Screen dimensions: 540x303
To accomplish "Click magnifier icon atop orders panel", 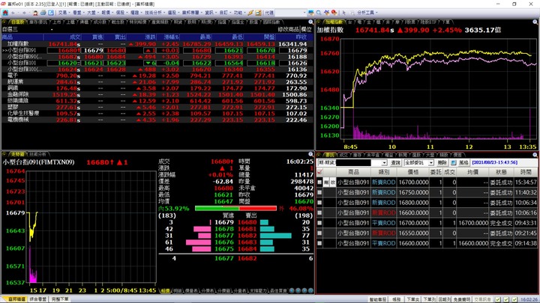I will pyautogui.click(x=535, y=155).
